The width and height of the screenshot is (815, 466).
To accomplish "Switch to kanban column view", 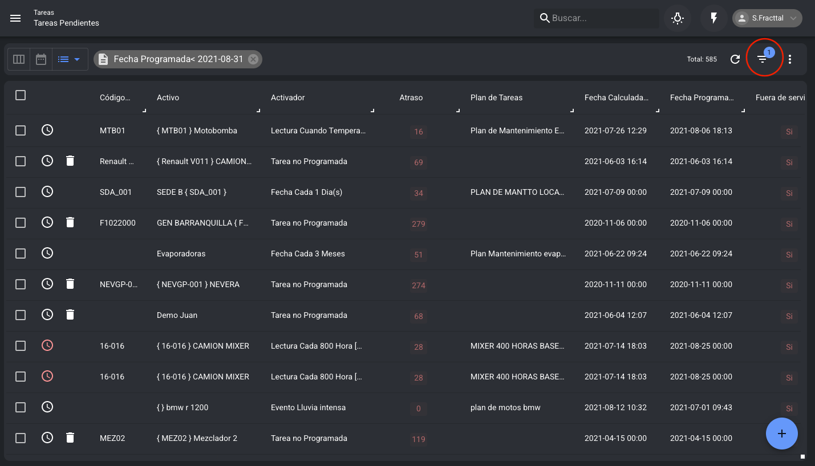I will [19, 59].
